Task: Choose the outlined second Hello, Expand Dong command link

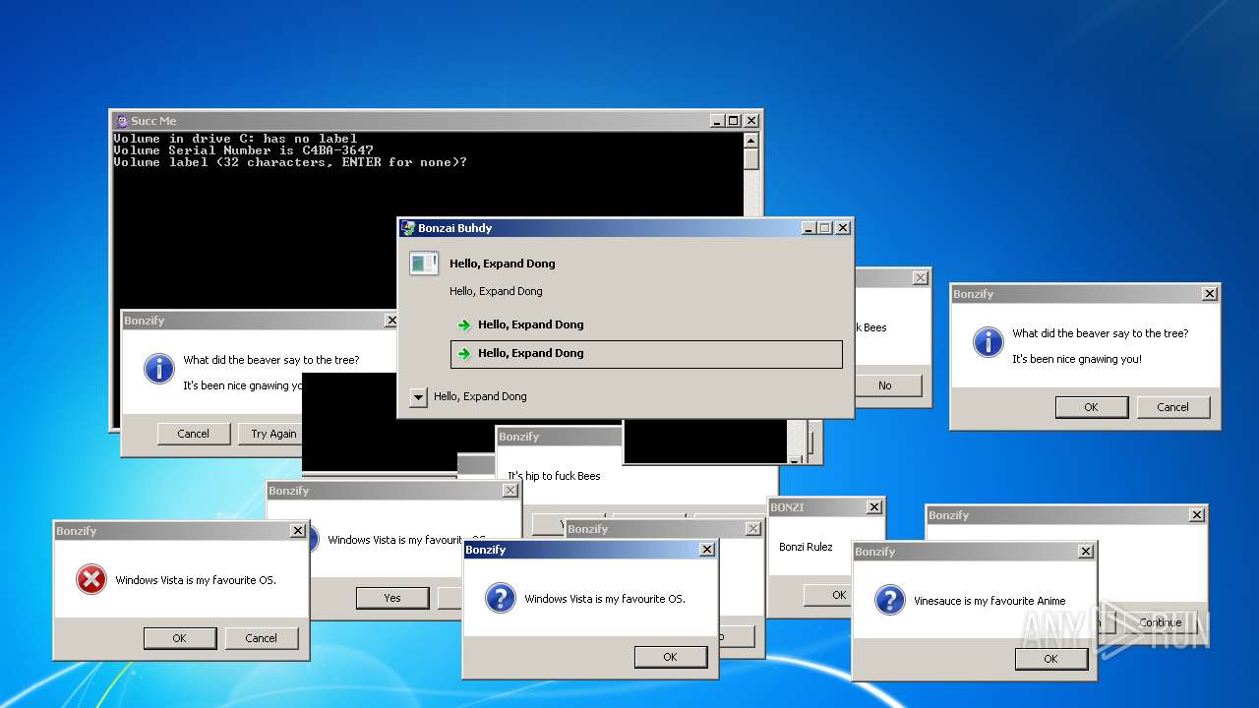Action: pyautogui.click(x=646, y=354)
